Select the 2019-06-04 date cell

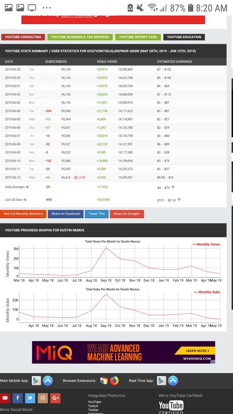[x=12, y=111]
